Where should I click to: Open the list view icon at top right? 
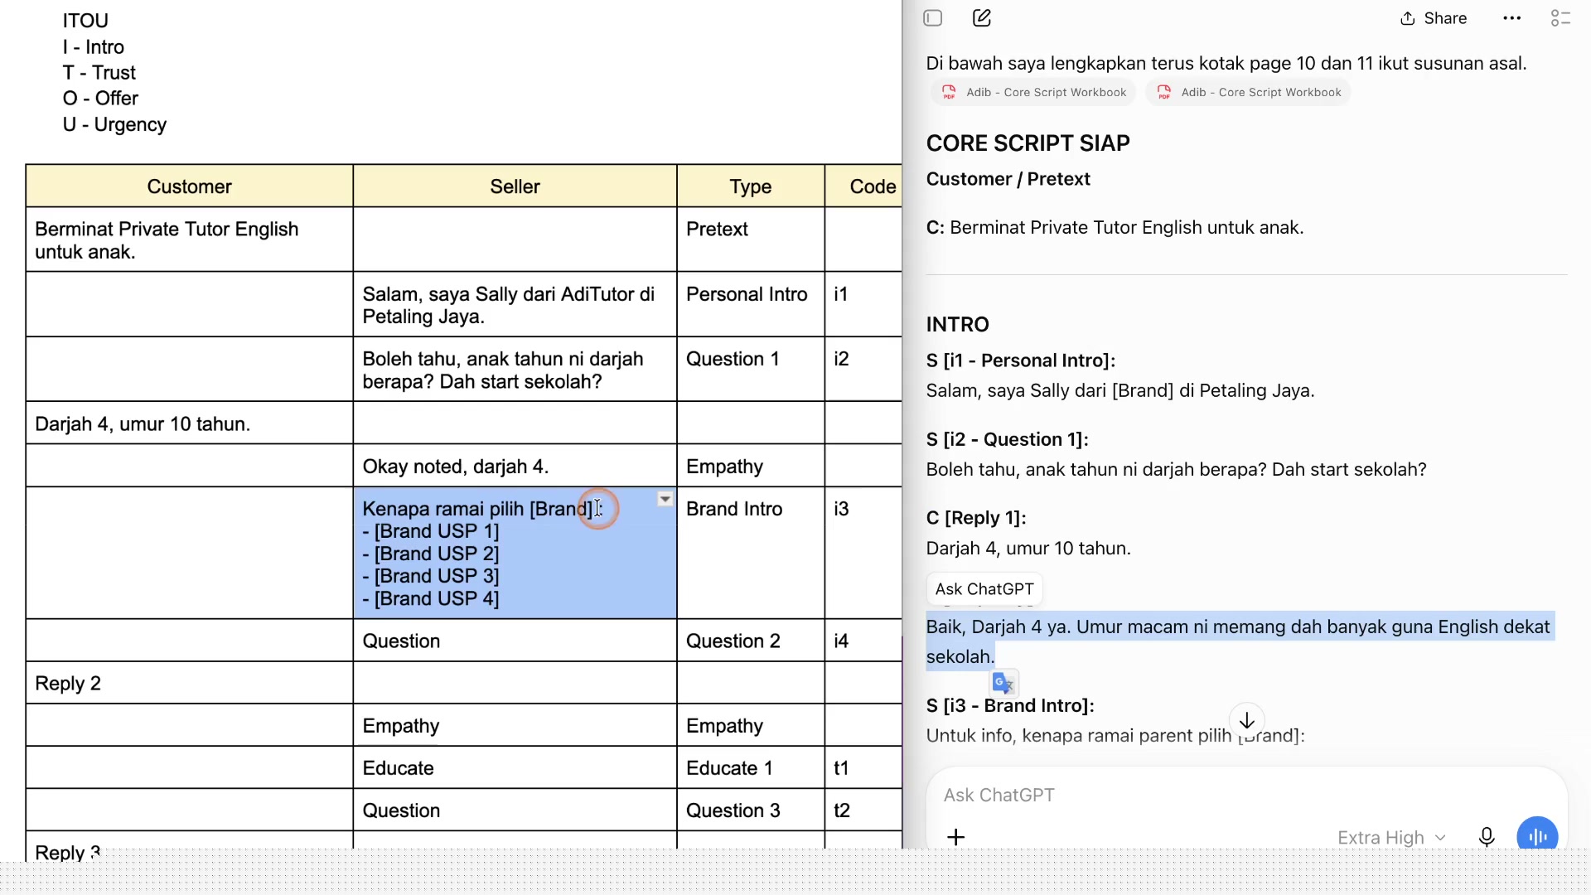click(x=1560, y=18)
